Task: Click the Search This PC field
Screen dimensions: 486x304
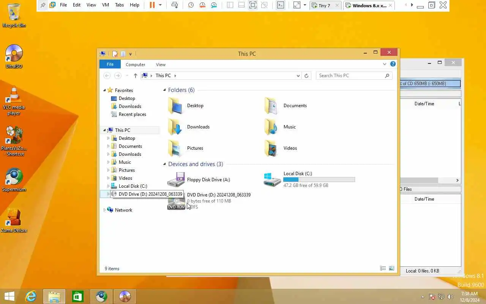Action: [354, 76]
